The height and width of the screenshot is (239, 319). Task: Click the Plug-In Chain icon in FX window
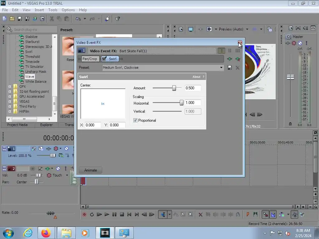pos(230,59)
